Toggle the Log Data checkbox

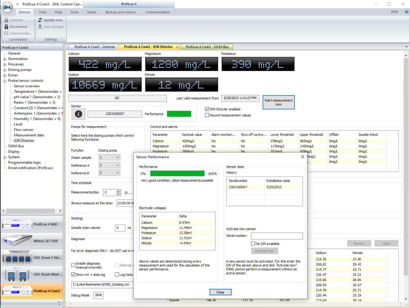coord(117,275)
